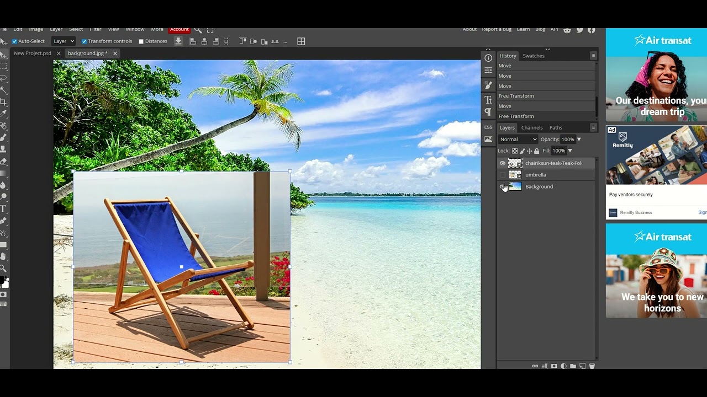Uncheck the Auto-Select checkbox

tap(14, 41)
